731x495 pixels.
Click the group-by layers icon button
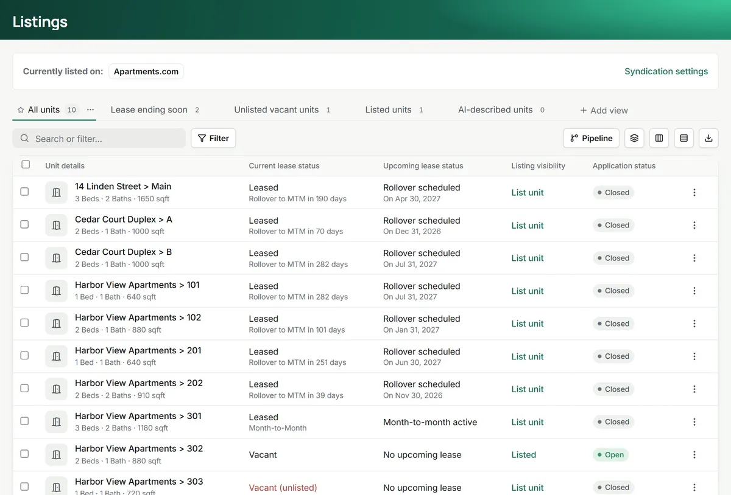[634, 138]
